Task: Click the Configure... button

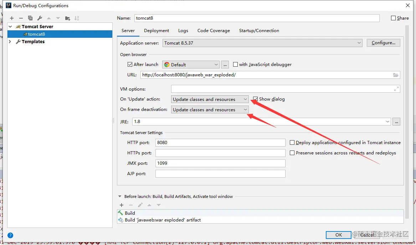Action: pos(383,43)
